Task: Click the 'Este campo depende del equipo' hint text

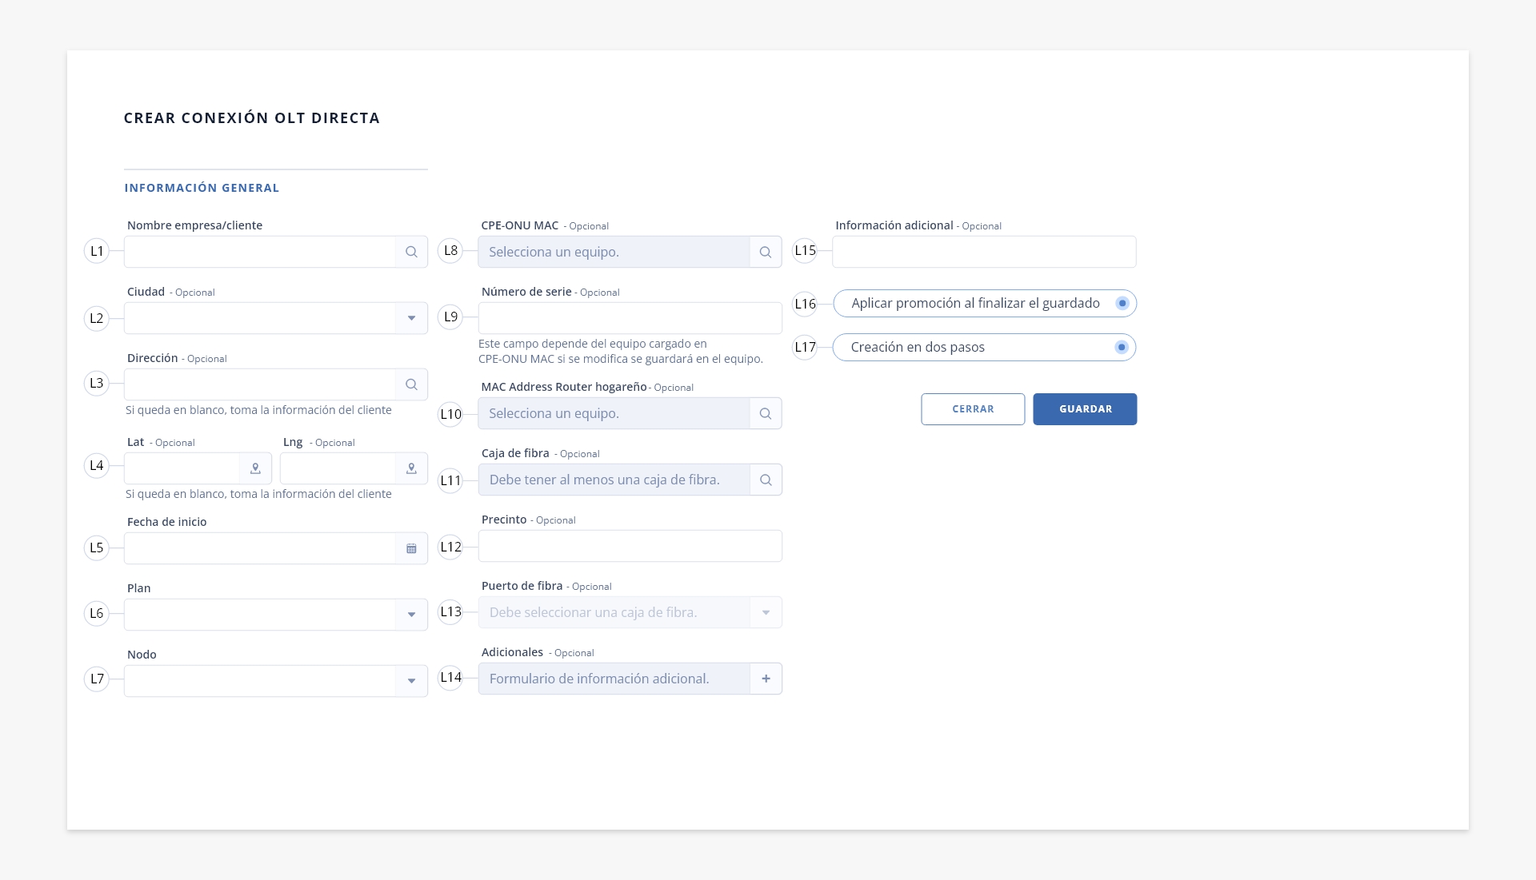Action: pyautogui.click(x=621, y=352)
